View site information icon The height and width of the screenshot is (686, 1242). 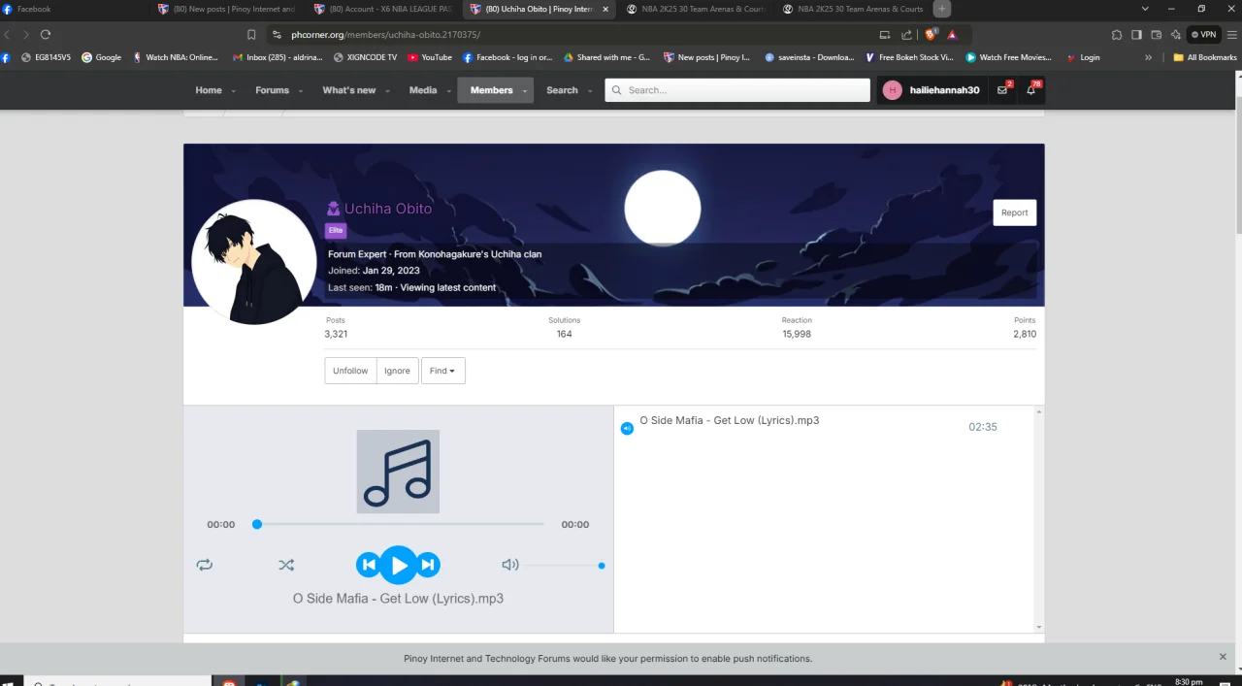click(x=277, y=34)
